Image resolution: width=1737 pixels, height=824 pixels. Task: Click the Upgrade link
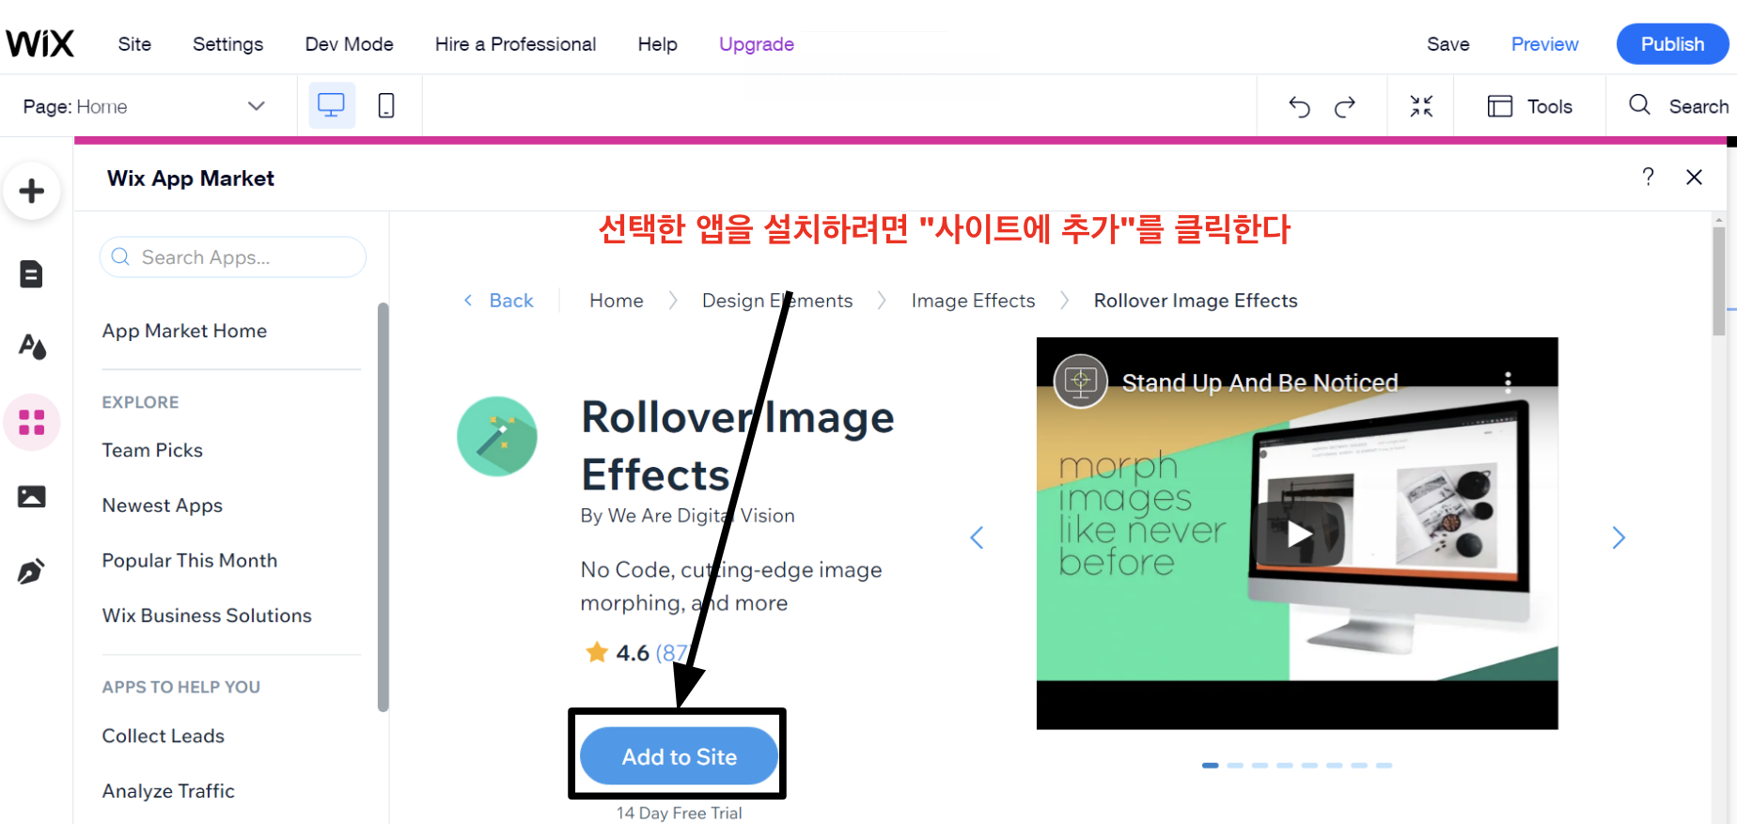pyautogui.click(x=757, y=44)
